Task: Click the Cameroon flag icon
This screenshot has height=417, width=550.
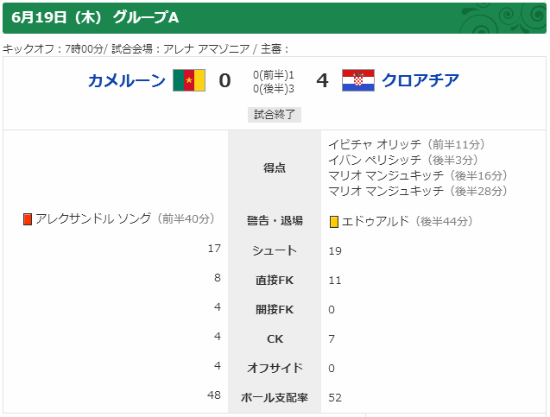Action: pyautogui.click(x=189, y=80)
